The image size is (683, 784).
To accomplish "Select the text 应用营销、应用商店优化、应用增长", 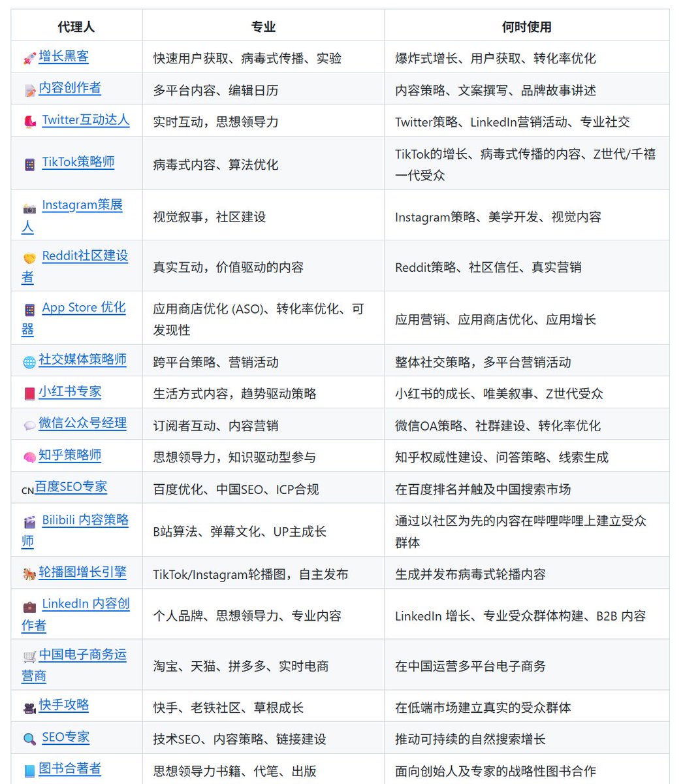I will coord(496,319).
